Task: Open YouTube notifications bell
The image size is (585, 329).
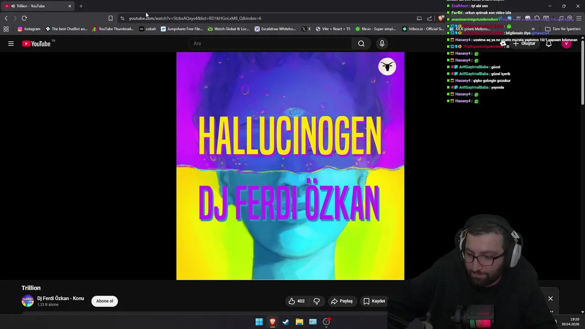Action: [549, 43]
